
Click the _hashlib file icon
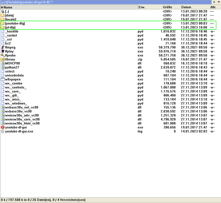(x=3, y=31)
